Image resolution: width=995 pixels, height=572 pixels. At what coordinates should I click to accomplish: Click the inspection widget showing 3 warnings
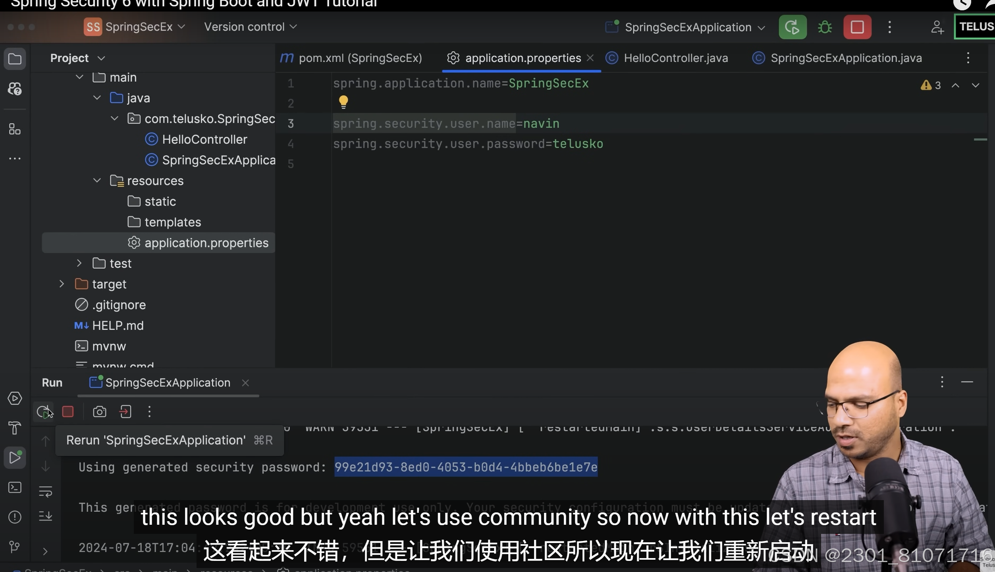point(930,85)
